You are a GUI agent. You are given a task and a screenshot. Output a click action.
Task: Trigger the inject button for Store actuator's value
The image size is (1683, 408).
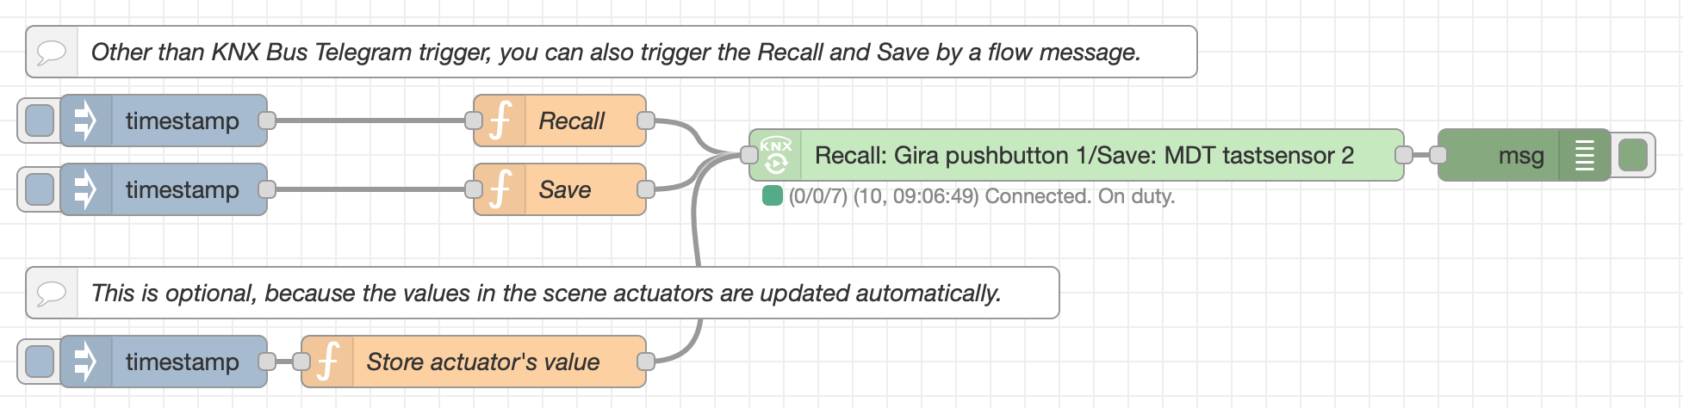click(x=39, y=362)
